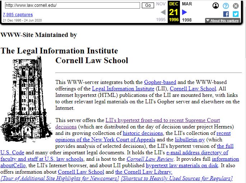Open Cornell Law School link in last sentence
The height and width of the screenshot is (183, 246).
pyautogui.click(x=81, y=172)
